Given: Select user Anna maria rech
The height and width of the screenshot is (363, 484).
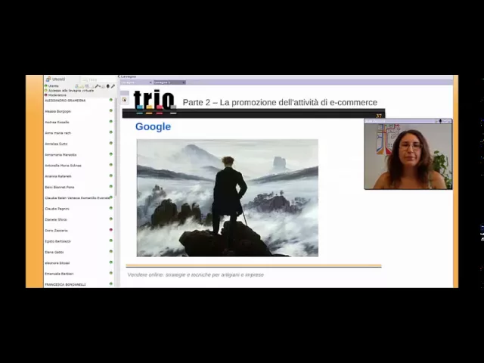Looking at the screenshot, I should point(57,133).
